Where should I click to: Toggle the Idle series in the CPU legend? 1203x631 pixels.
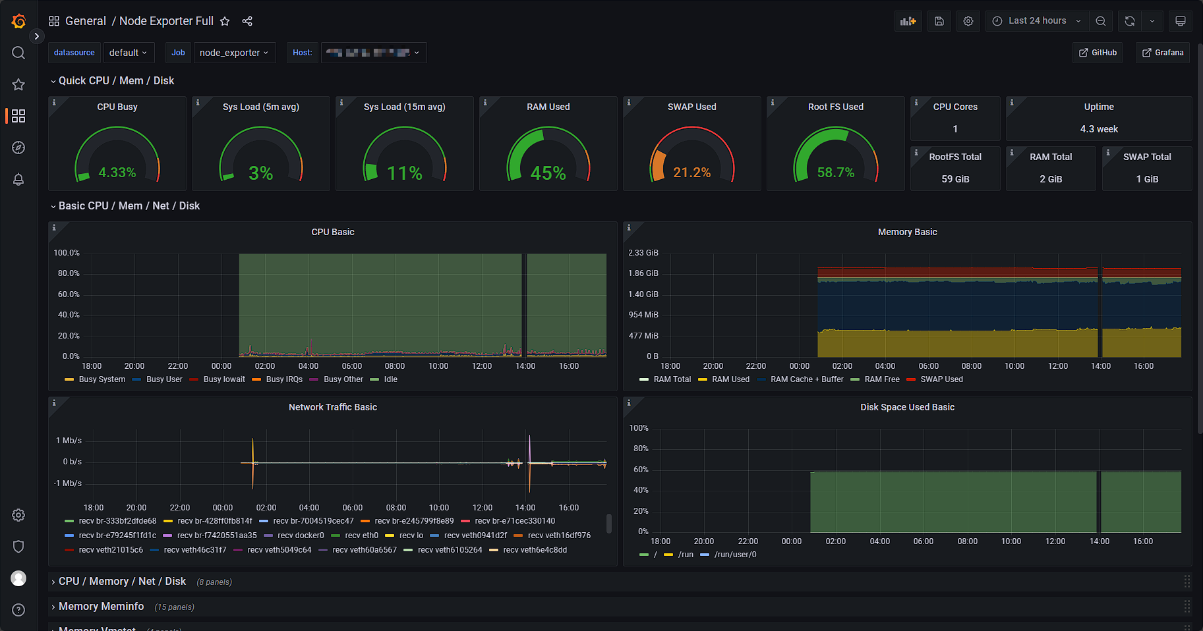391,379
